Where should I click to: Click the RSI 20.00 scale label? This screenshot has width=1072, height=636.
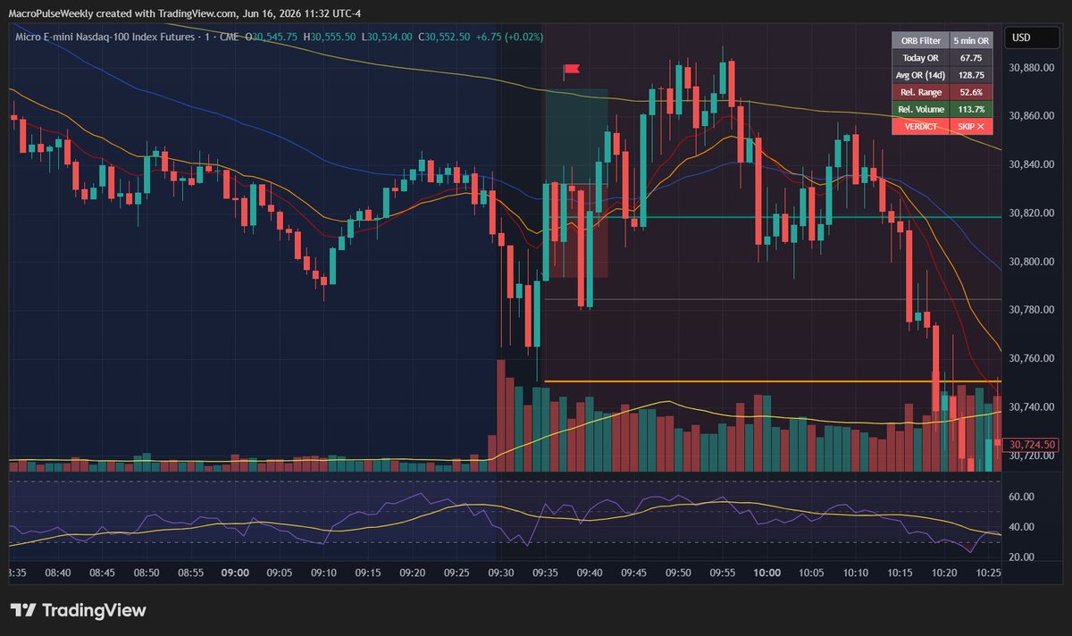click(1021, 557)
